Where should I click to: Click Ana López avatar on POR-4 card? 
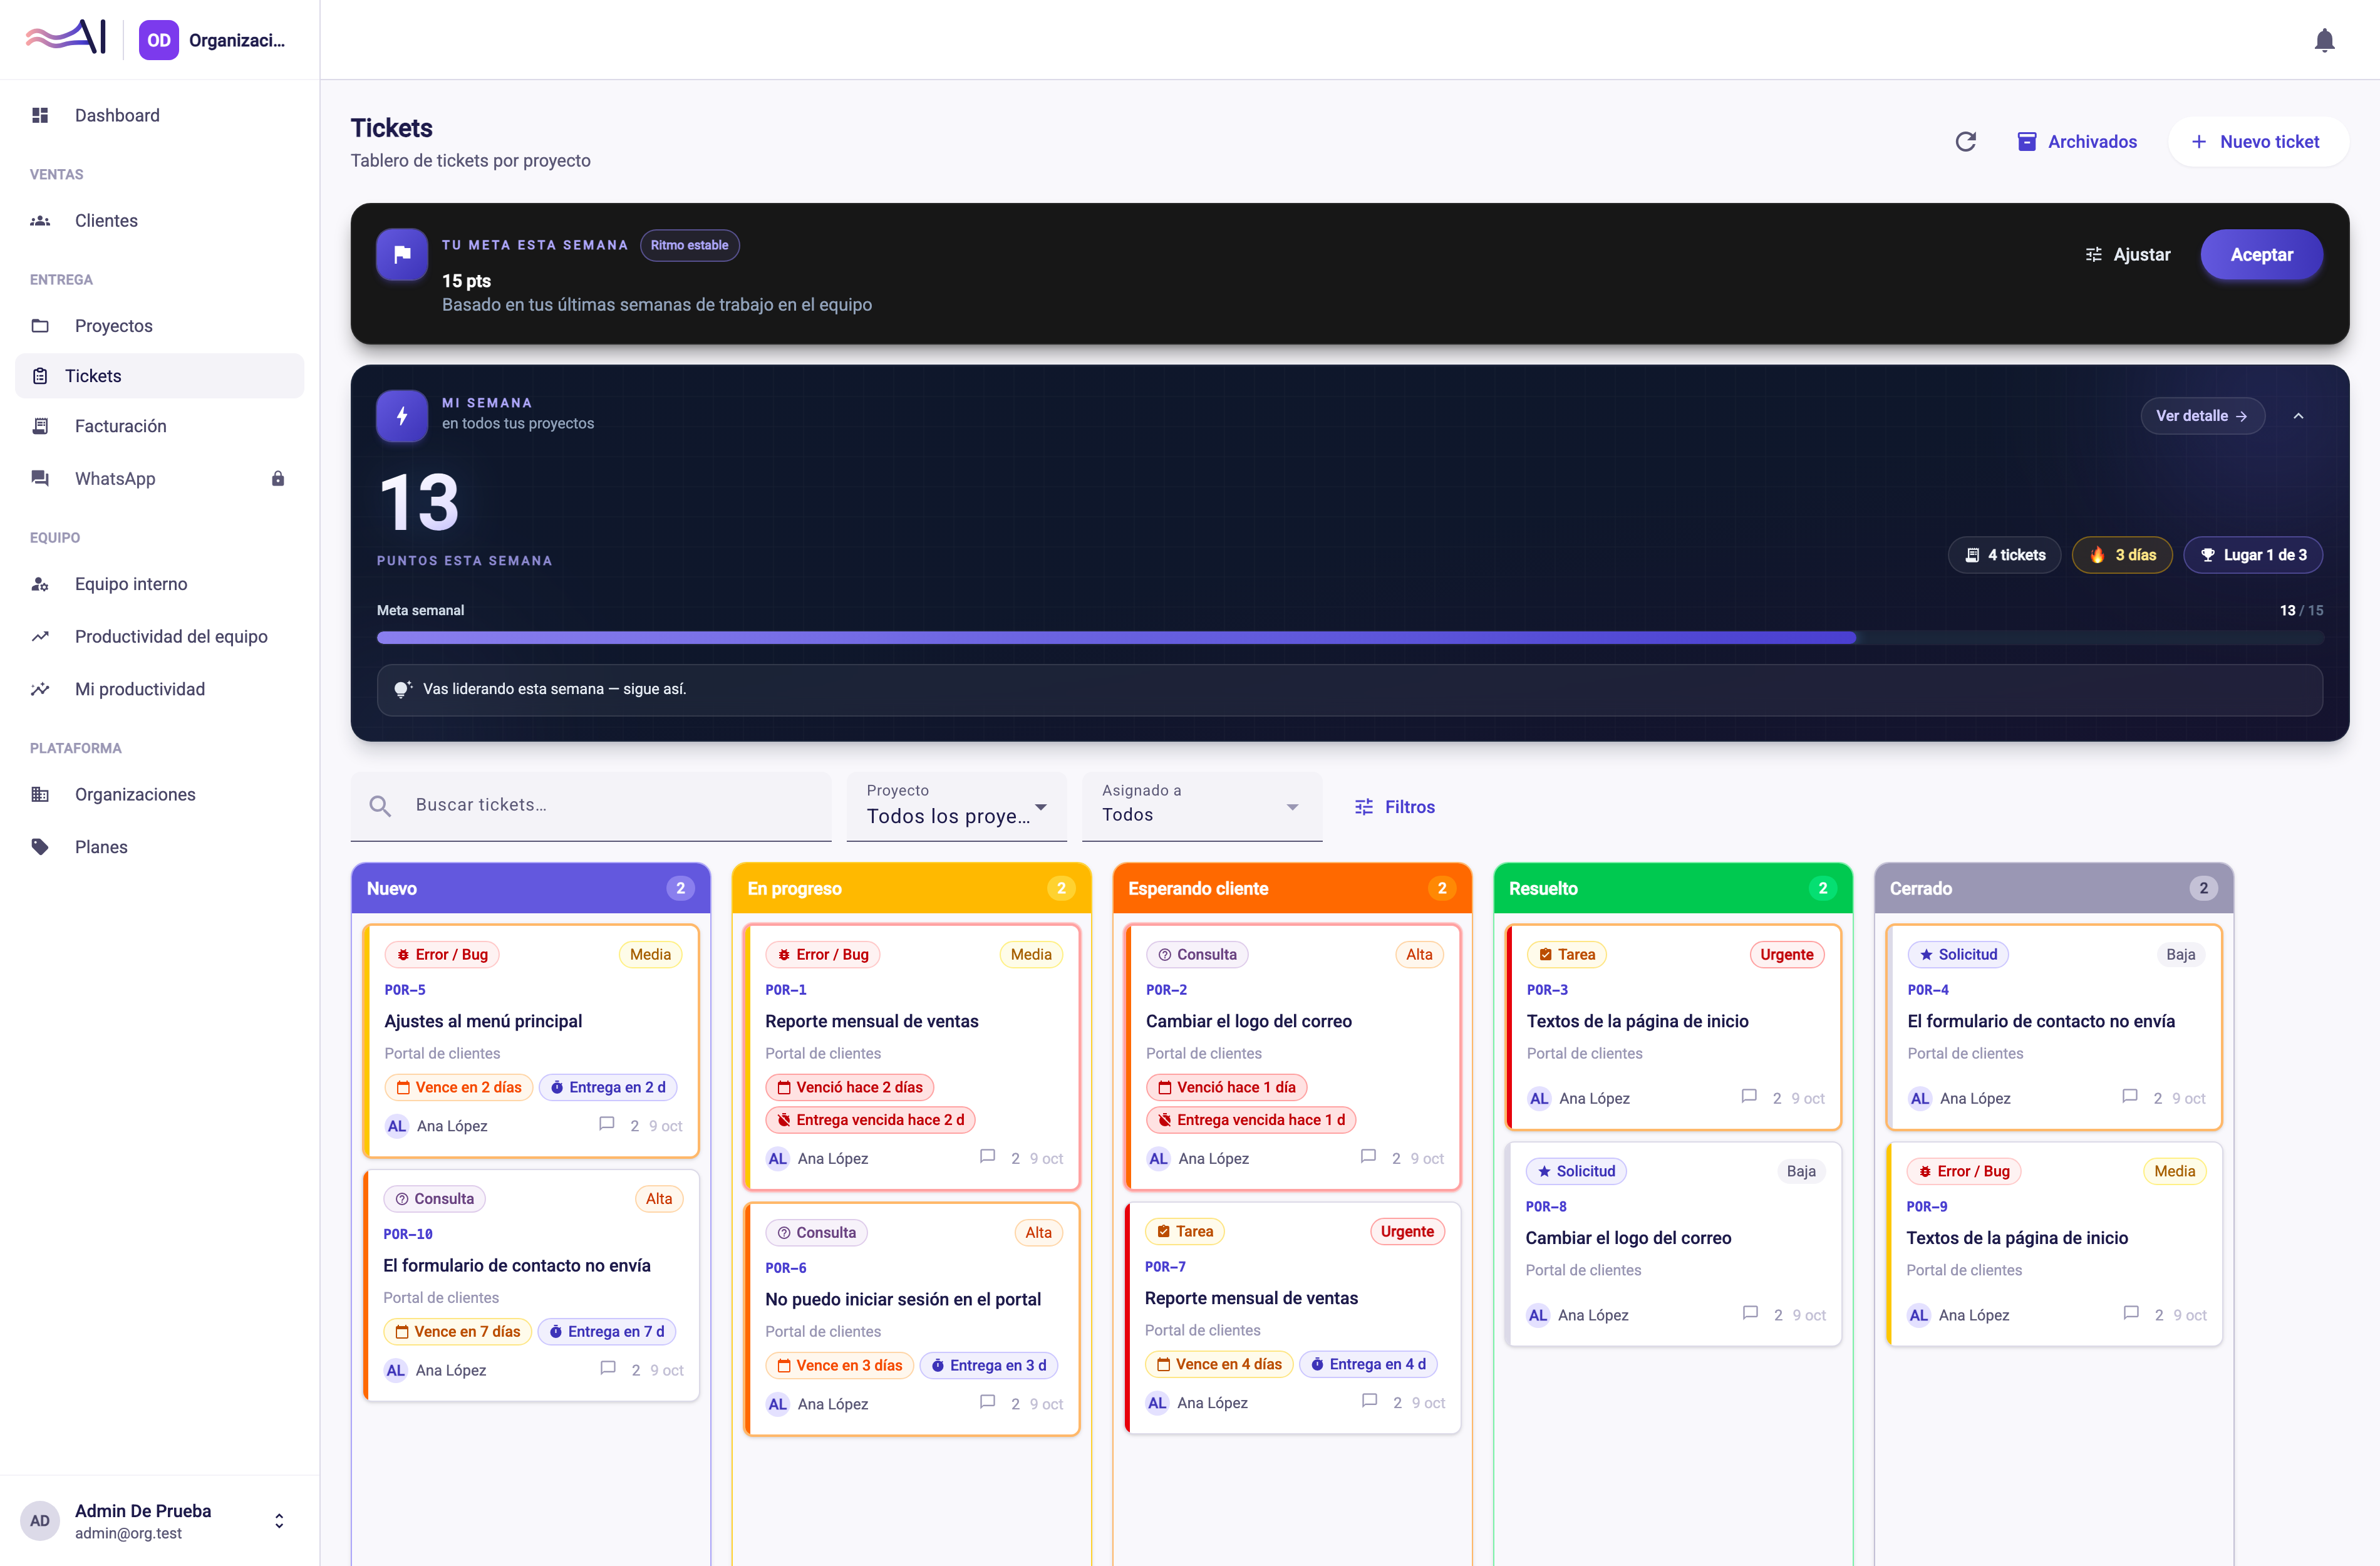(1920, 1098)
